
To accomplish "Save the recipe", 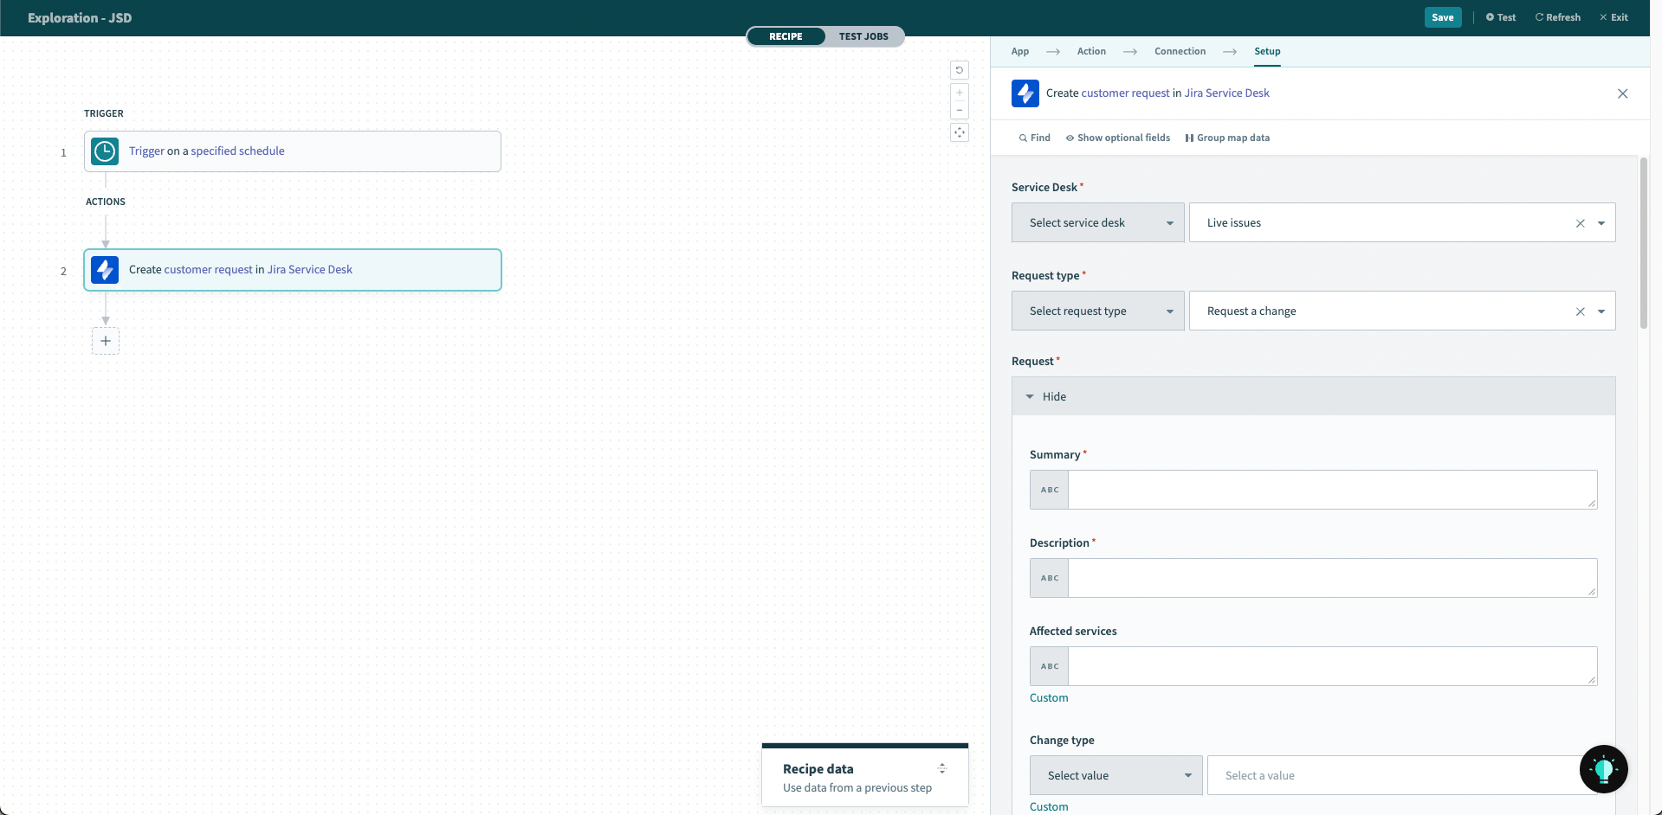I will pos(1442,17).
